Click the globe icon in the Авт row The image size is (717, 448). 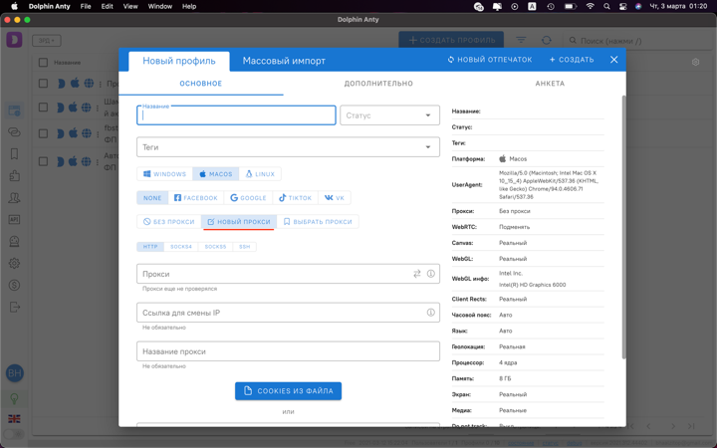coord(86,161)
